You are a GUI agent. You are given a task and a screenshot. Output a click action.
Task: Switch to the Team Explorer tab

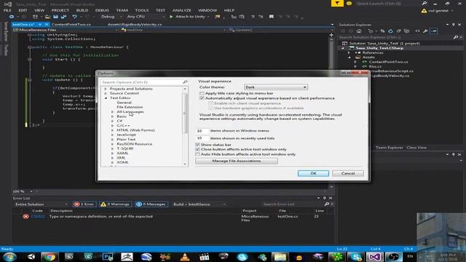tap(389, 148)
